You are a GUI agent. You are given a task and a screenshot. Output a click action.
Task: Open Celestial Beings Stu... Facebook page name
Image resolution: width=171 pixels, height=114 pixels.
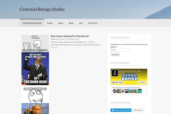coord(131,71)
